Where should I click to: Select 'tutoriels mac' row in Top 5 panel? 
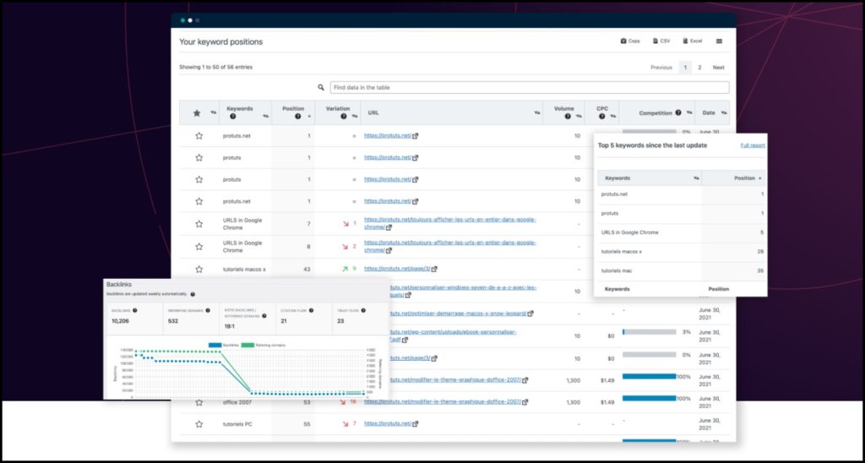[683, 270]
